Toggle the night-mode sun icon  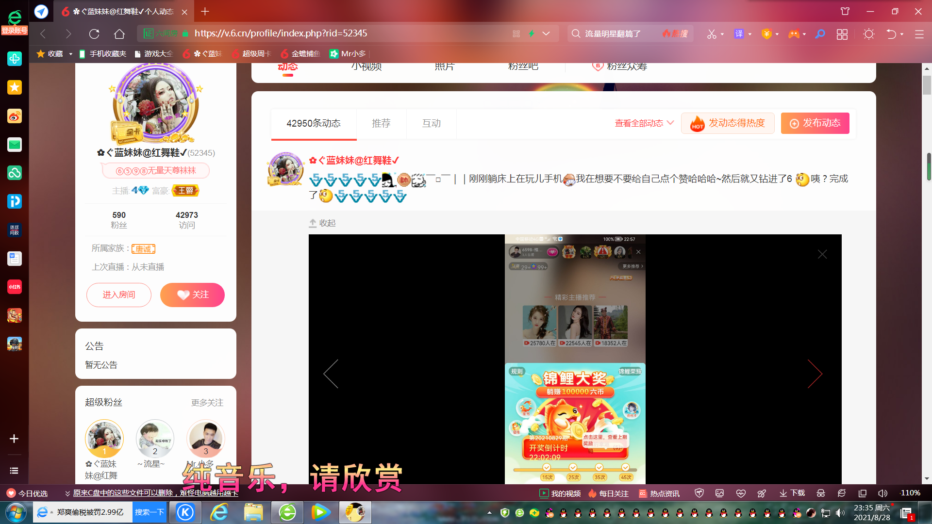click(869, 34)
